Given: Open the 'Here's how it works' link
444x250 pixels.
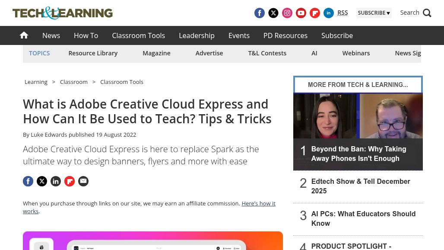Looking at the screenshot, I should tap(258, 203).
